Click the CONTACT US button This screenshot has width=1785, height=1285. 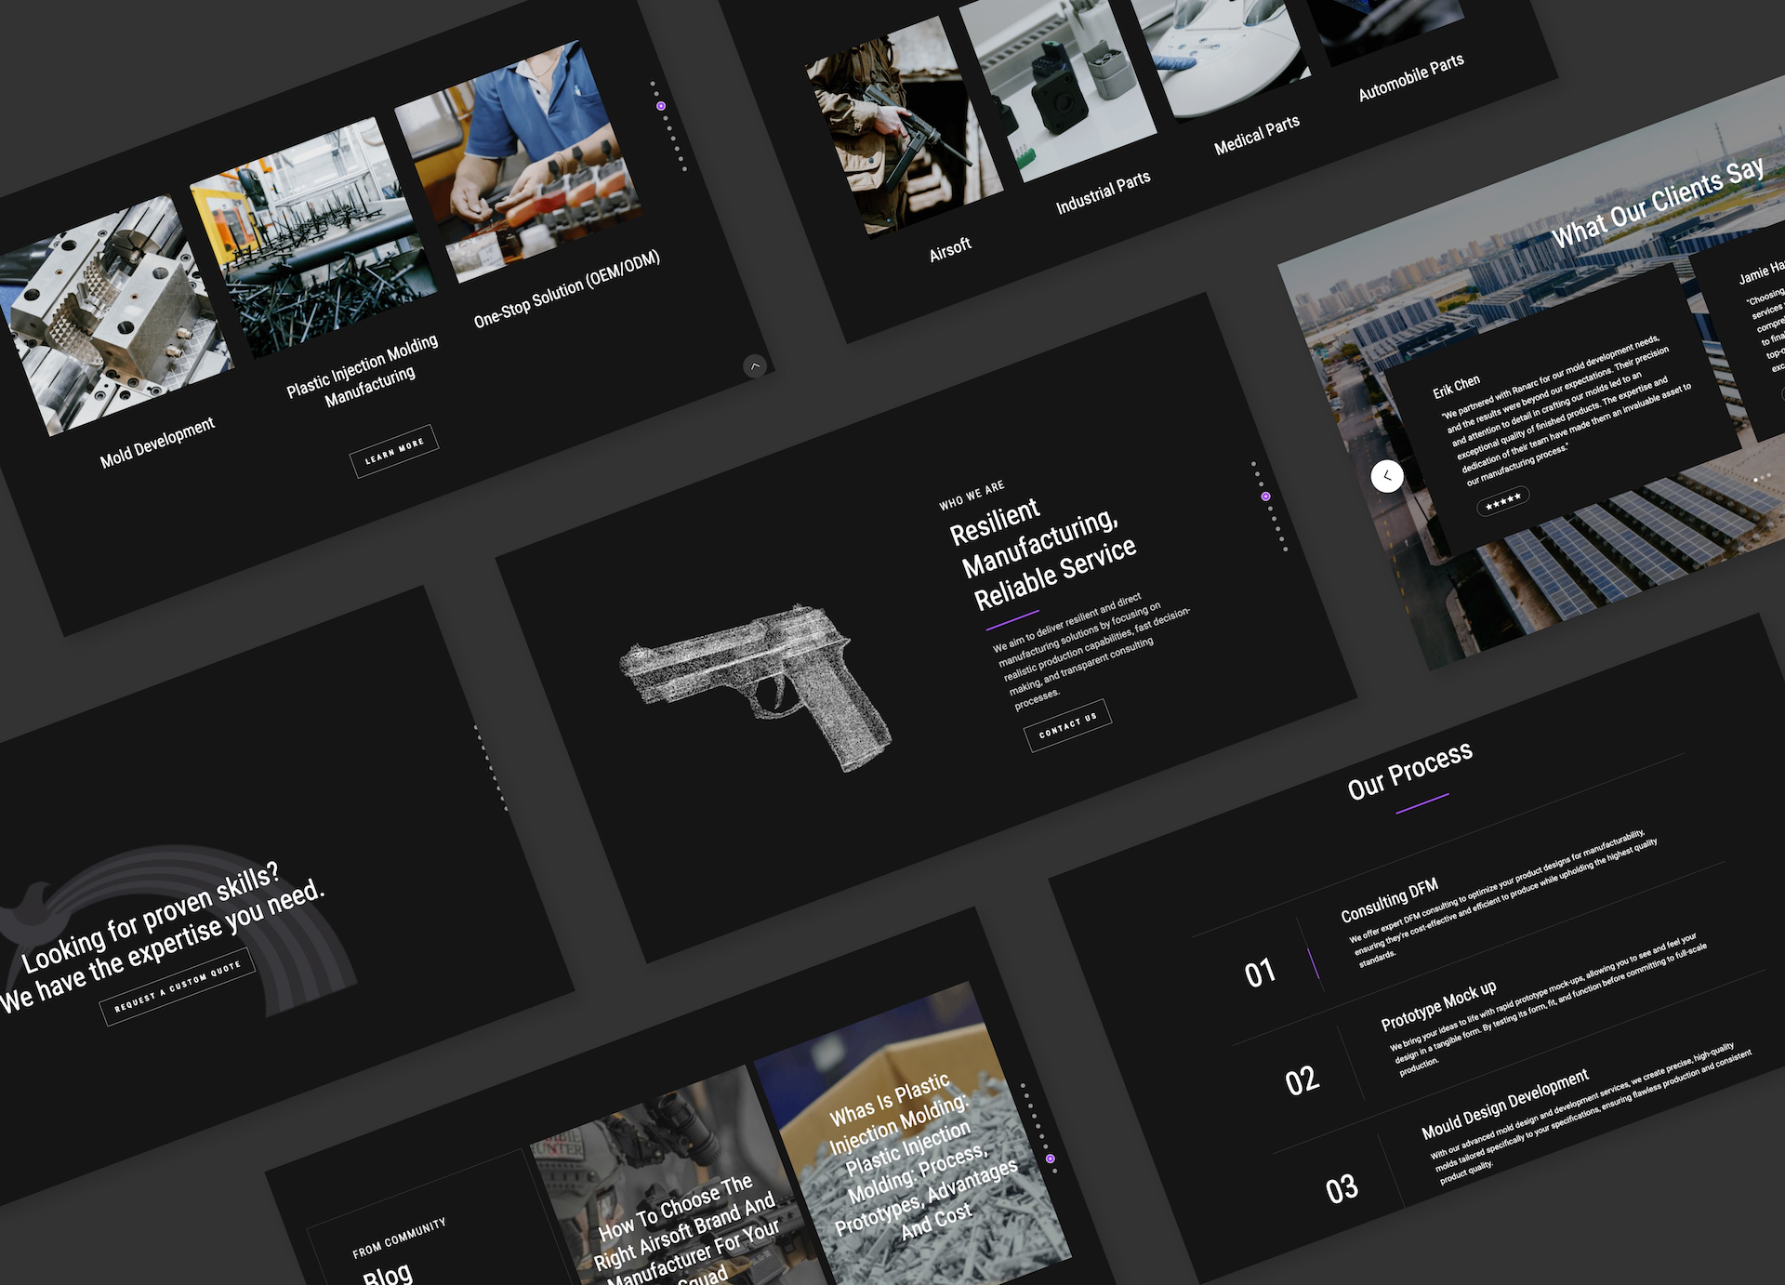point(1067,724)
